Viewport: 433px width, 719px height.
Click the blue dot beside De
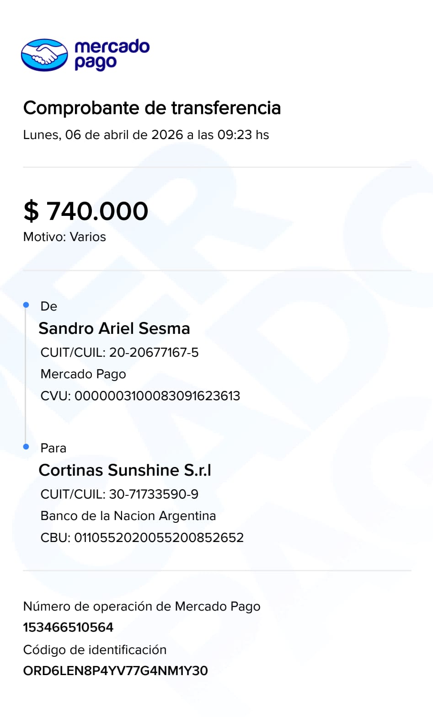[x=26, y=305]
